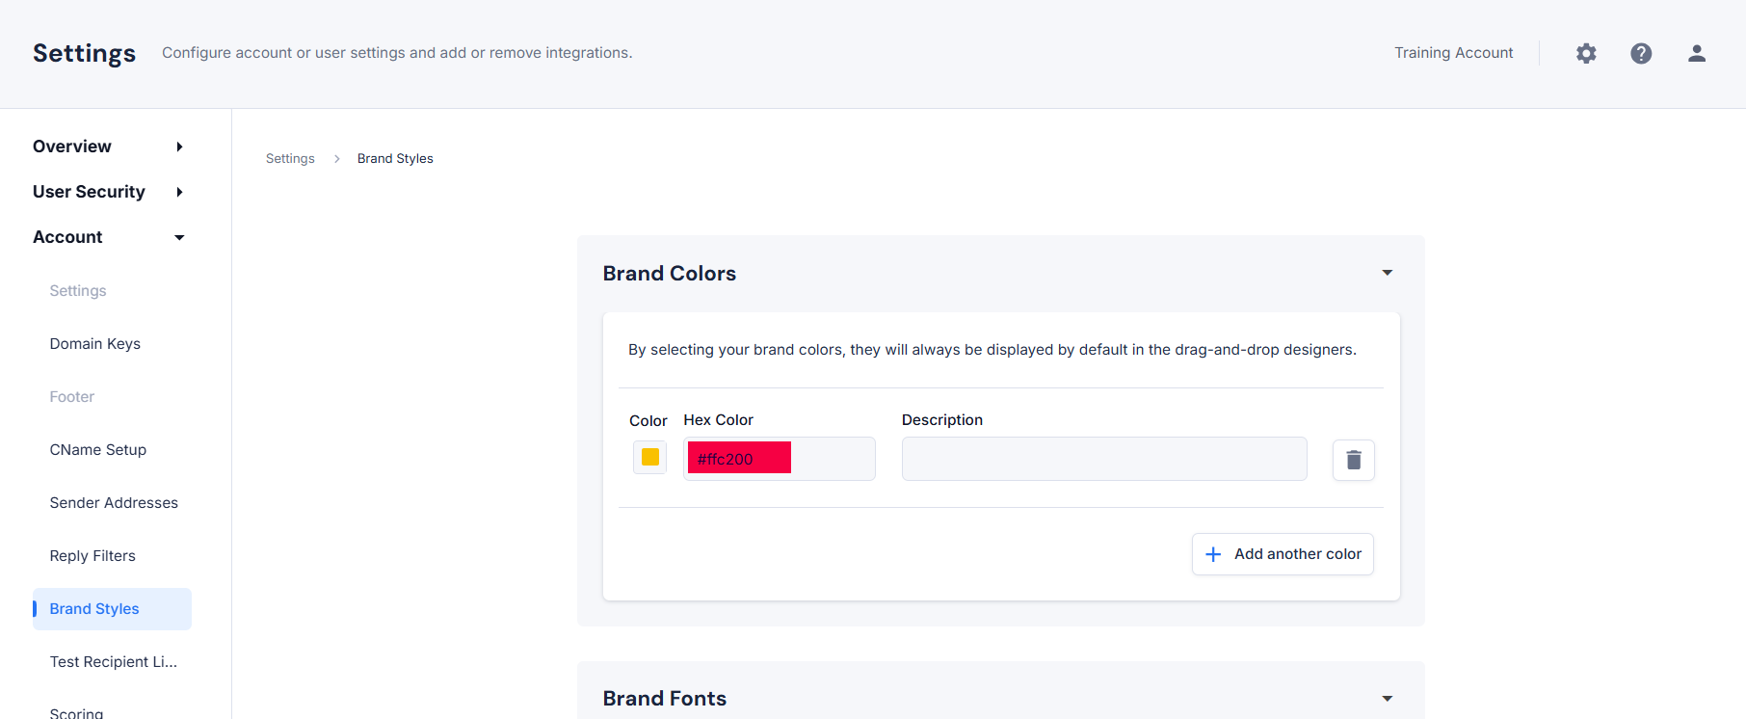This screenshot has width=1746, height=719.
Task: Click the help question mark icon
Action: 1641,54
